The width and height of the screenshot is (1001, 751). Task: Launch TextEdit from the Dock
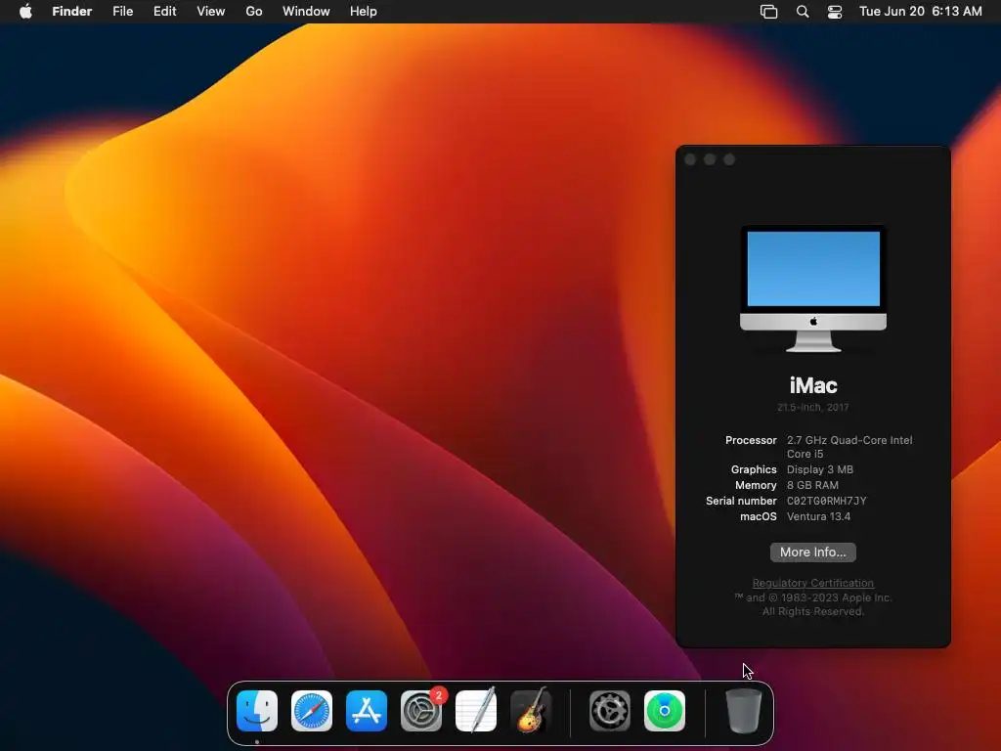tap(476, 711)
